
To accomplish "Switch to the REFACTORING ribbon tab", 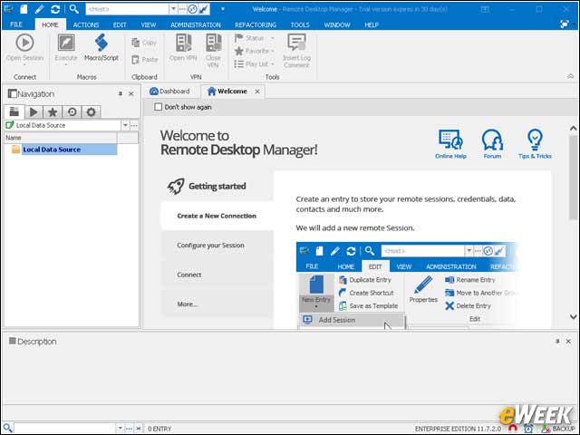I will tap(256, 24).
